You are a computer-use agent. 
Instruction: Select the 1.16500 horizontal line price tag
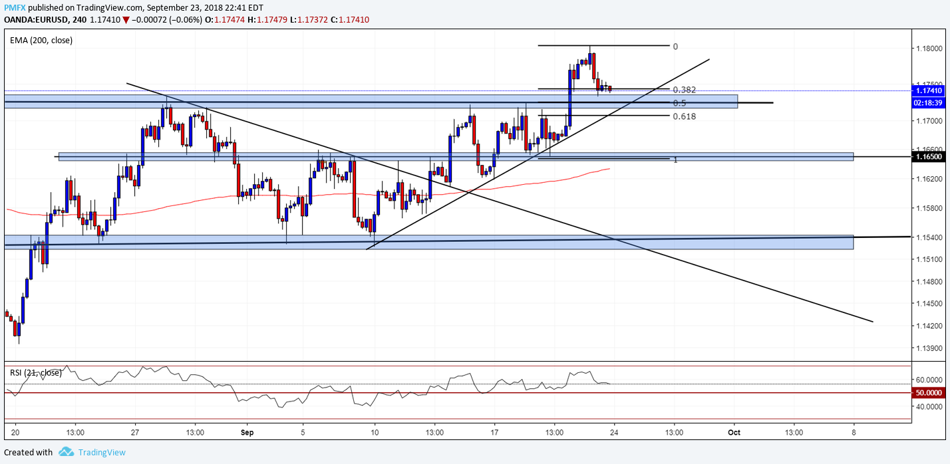point(929,157)
